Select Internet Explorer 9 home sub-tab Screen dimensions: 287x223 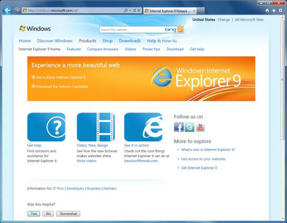pos(39,49)
